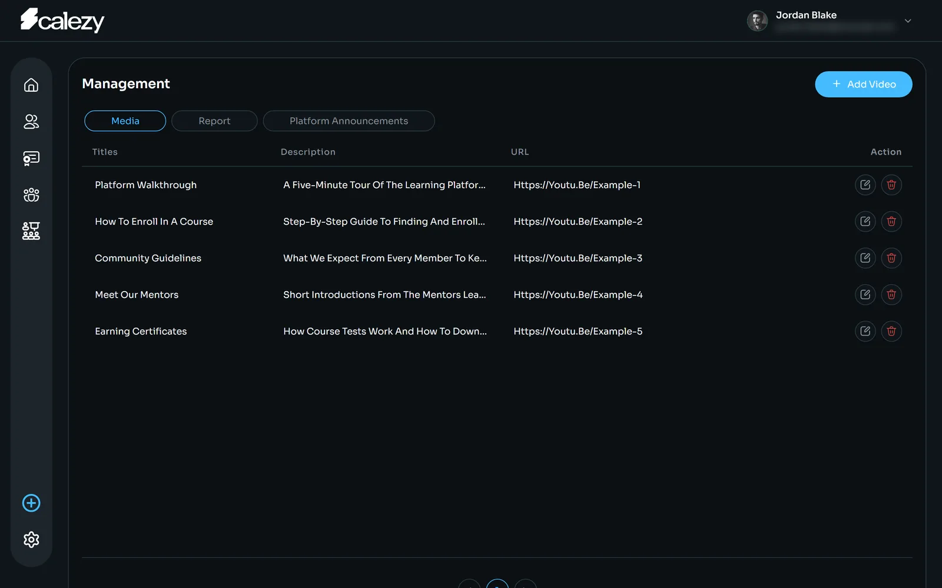942x588 pixels.
Task: Click the Https://Youtu.Be/Example-1 URL
Action: click(577, 185)
